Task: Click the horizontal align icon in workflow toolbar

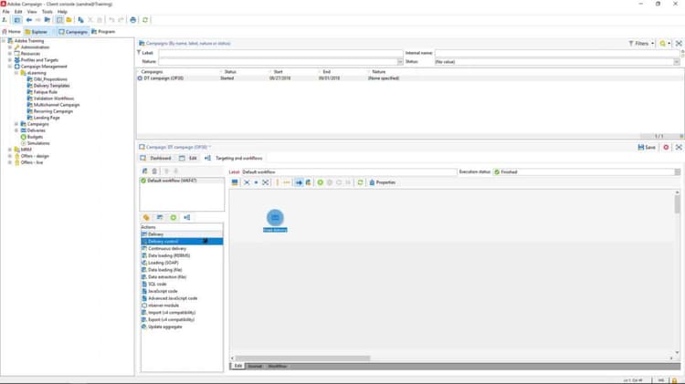Action: (x=287, y=182)
